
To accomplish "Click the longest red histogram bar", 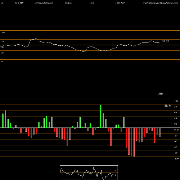I will point(134,142).
